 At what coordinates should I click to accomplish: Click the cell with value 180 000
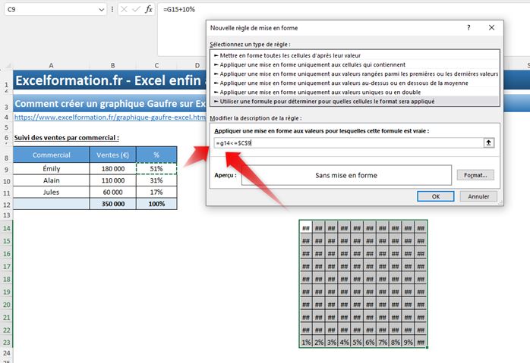(x=113, y=169)
